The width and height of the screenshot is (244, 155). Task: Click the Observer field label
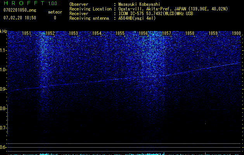pyautogui.click(x=79, y=4)
